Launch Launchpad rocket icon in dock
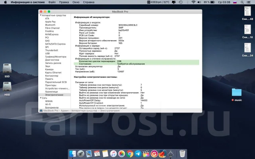 [x=80, y=153]
